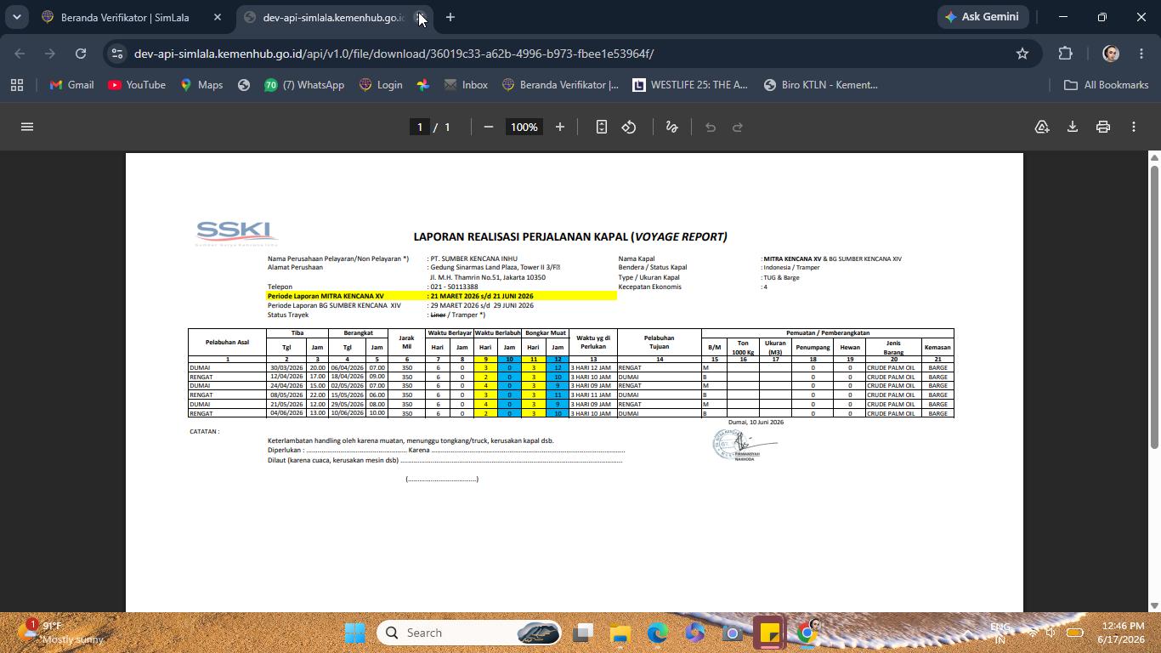Click the report title LAPORAN REALISASI PERJALANAN KAPAL
Viewport: 1161px width, 653px height.
(570, 236)
